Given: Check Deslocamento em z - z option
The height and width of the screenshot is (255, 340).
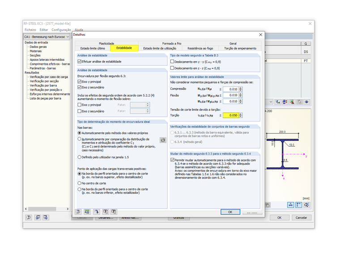Looking at the screenshot, I should (x=172, y=68).
